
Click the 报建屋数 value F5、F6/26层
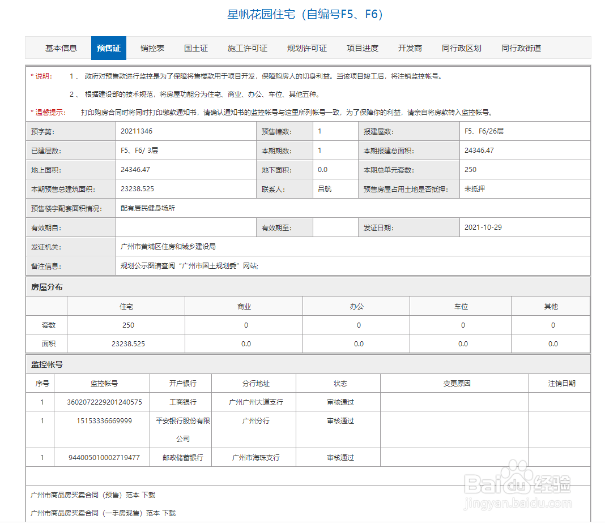pos(484,131)
